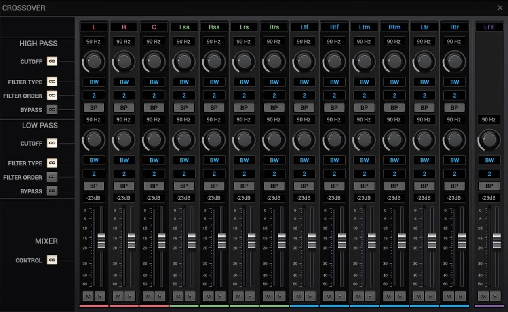Image resolution: width=508 pixels, height=312 pixels.
Task: Open Ltf channel high pass filter order
Action: (x=304, y=96)
